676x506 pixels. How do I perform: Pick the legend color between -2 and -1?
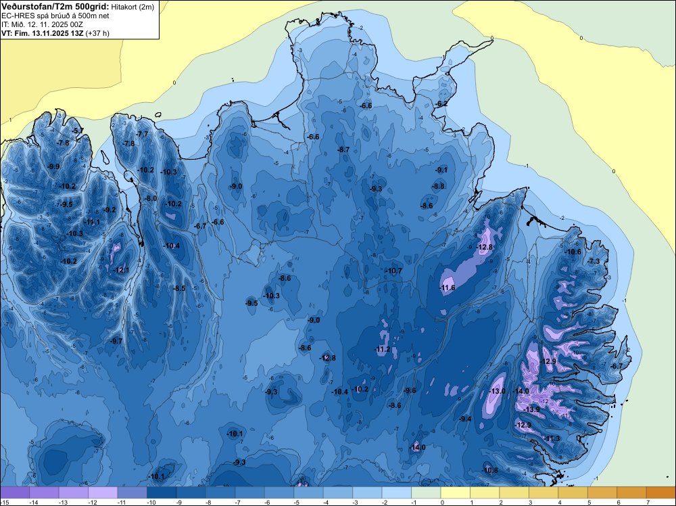[x=397, y=492]
